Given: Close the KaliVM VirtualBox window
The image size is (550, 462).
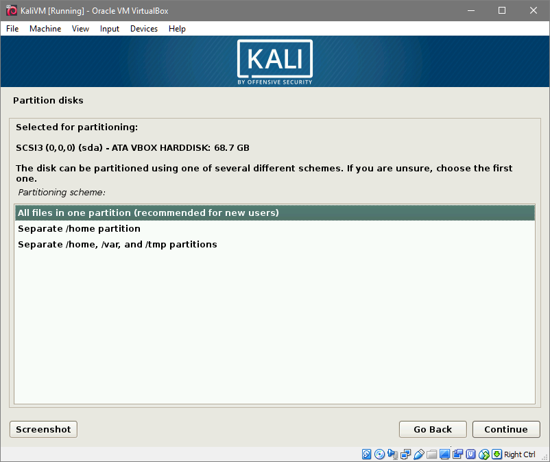Looking at the screenshot, I should (x=533, y=10).
